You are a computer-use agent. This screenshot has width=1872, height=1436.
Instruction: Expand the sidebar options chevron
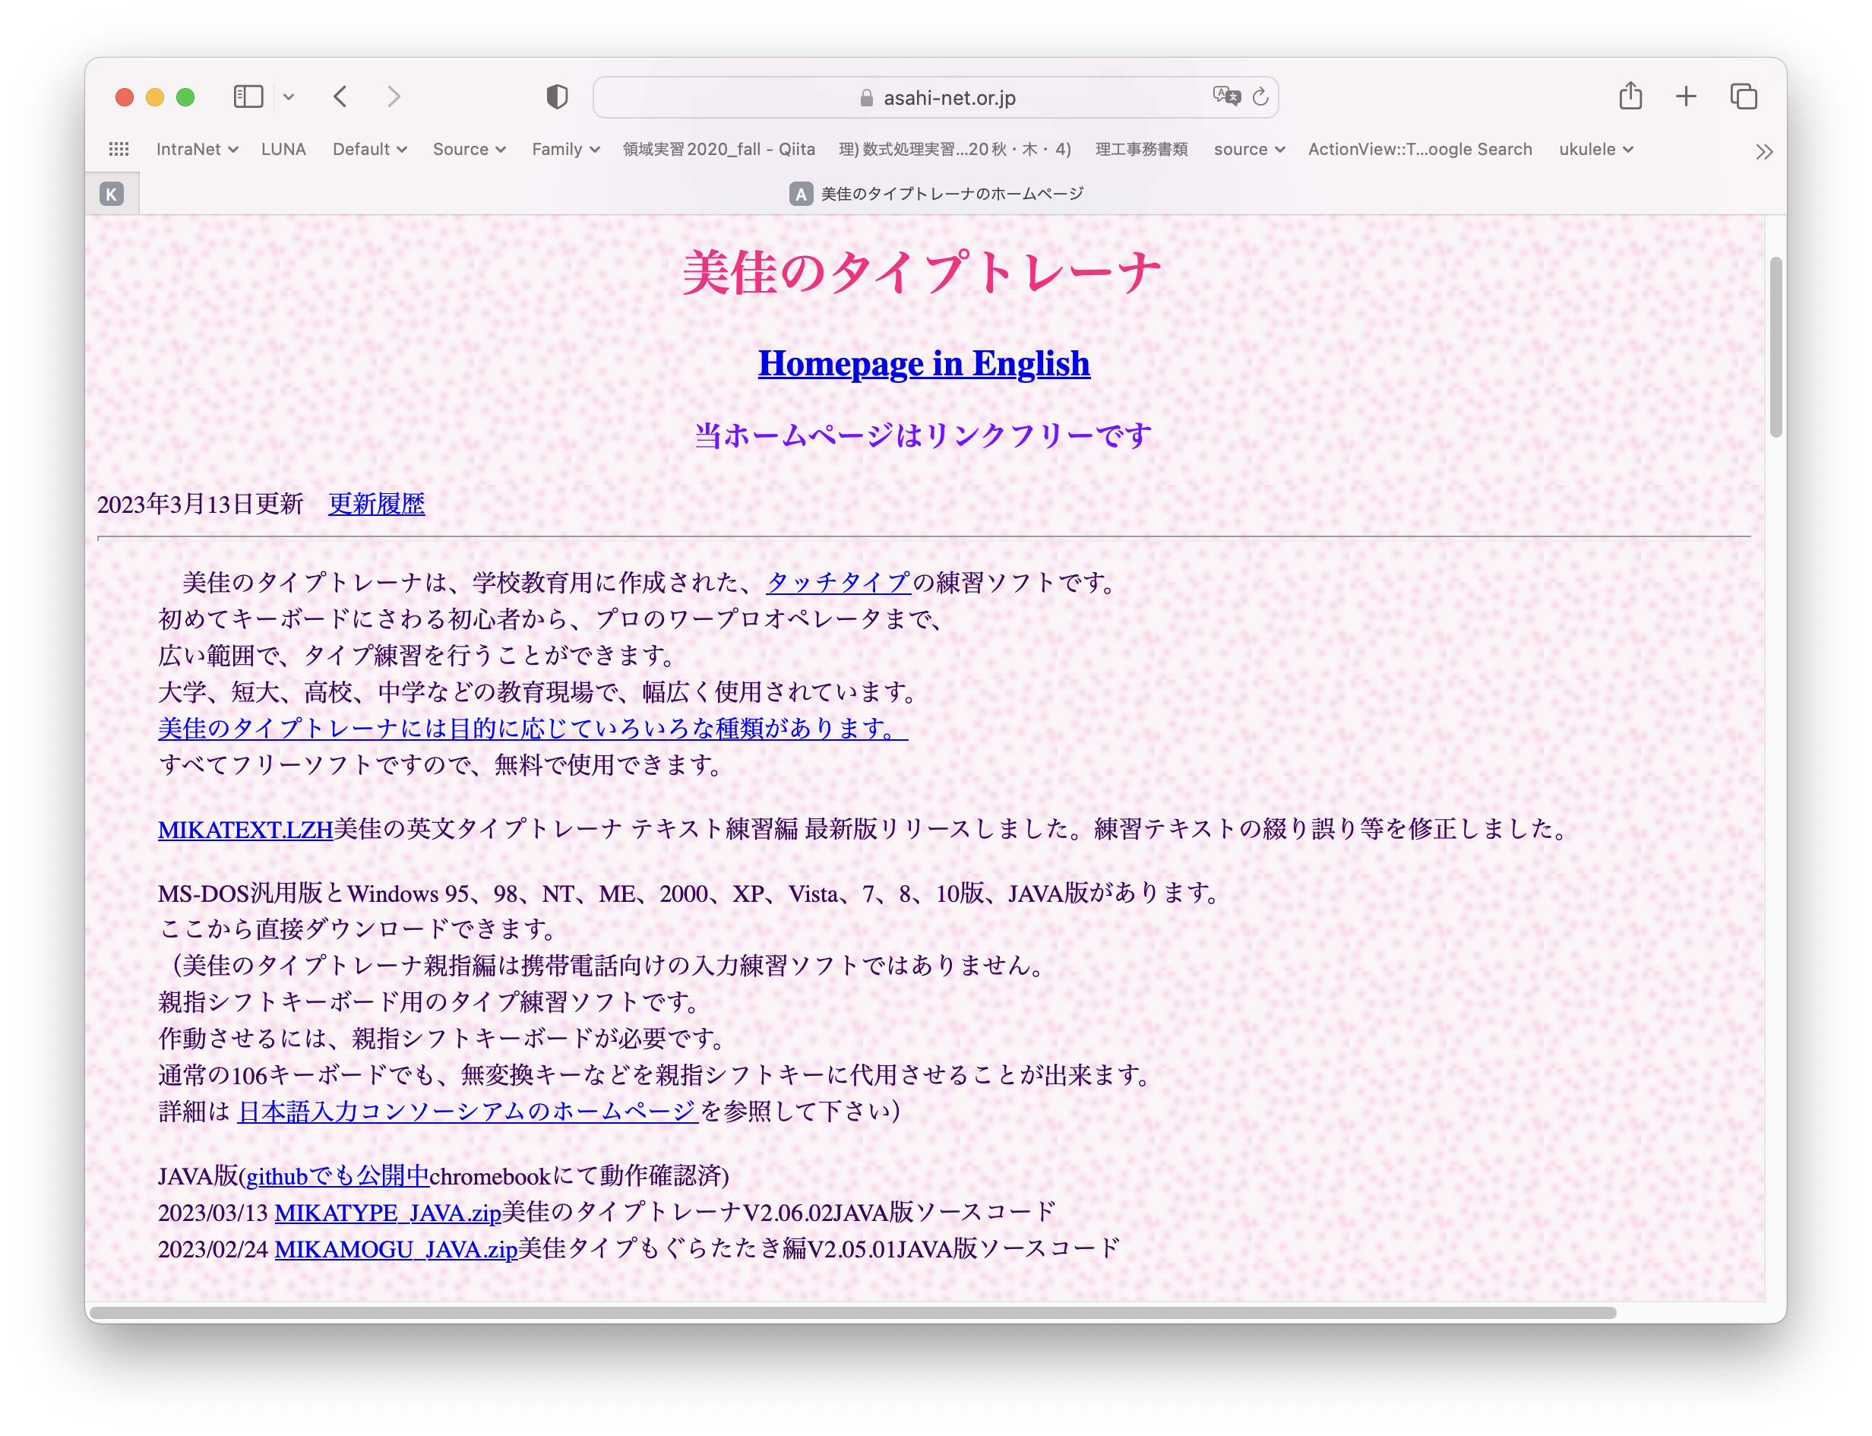click(289, 96)
